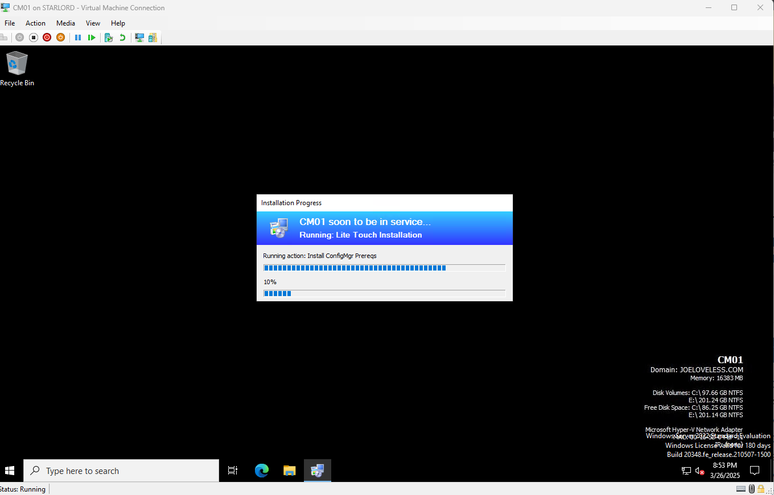Image resolution: width=774 pixels, height=495 pixels.
Task: Toggle Enhanced Session mode icon
Action: [x=139, y=38]
